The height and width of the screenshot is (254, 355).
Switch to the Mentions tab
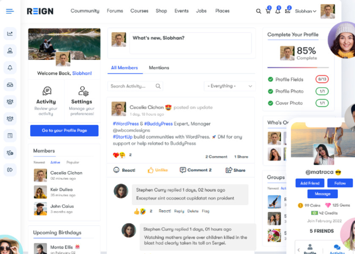coord(159,68)
